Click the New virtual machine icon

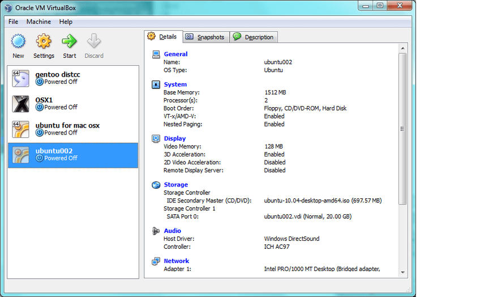pos(18,41)
